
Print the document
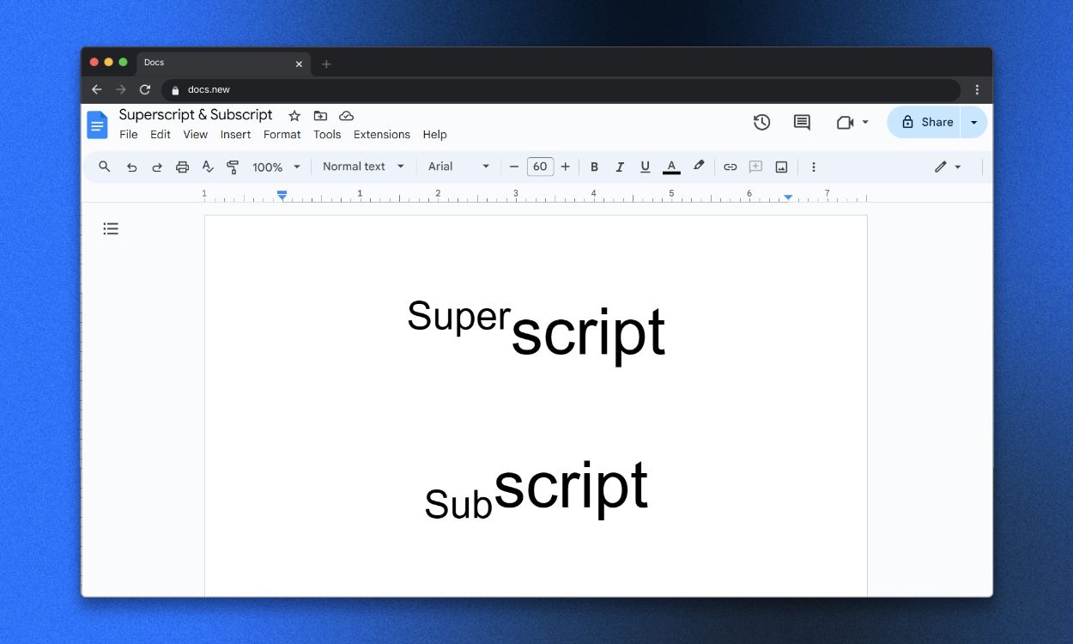(182, 167)
